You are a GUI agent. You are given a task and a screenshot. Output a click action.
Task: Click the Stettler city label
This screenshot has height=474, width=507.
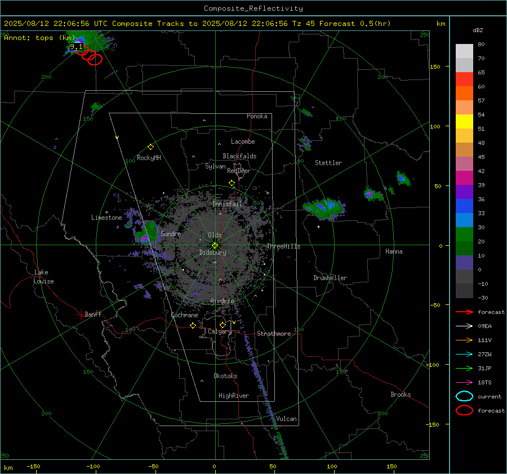(x=328, y=163)
